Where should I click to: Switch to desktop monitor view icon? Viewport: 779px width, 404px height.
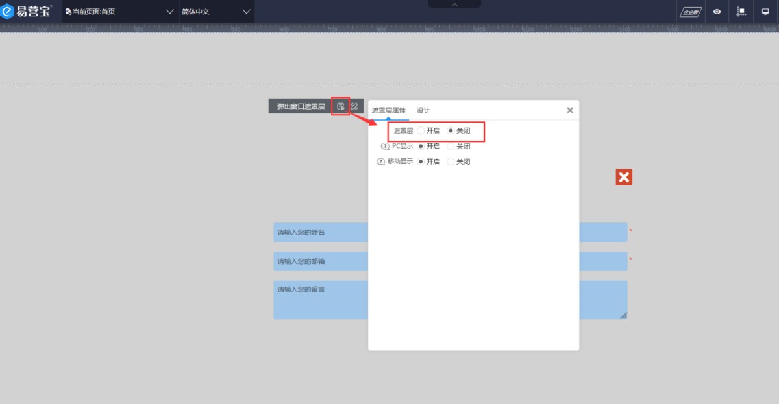pos(765,12)
